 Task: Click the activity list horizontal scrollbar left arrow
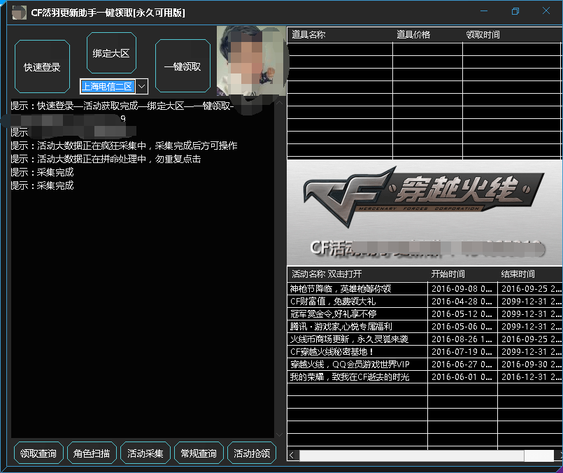click(x=292, y=456)
